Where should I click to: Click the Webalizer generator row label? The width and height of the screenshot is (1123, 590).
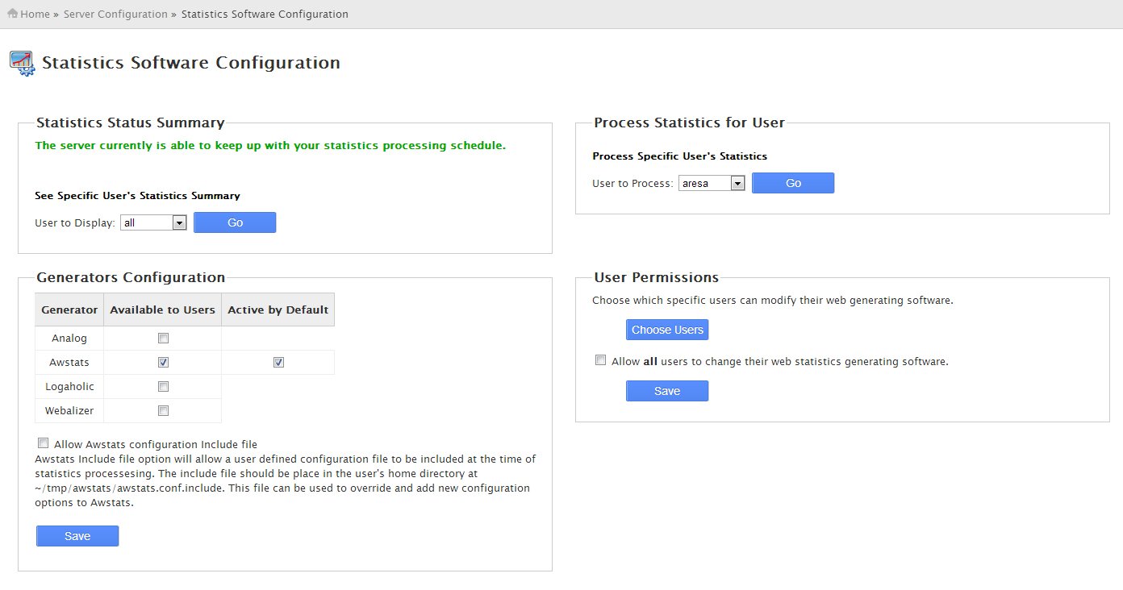click(x=69, y=411)
